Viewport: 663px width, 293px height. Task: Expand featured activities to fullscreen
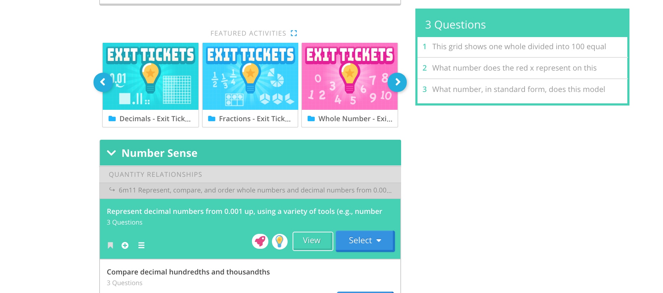tap(294, 33)
